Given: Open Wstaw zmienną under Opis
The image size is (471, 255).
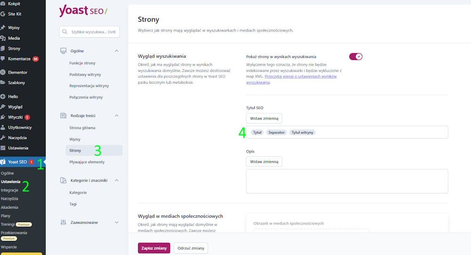Looking at the screenshot, I should 264,161.
